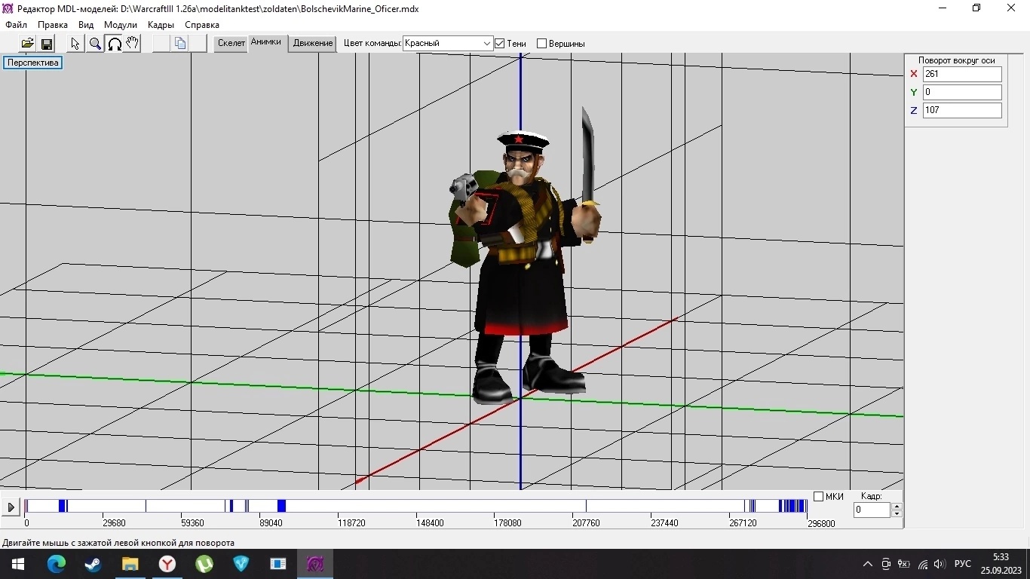The image size is (1030, 579).
Task: Open the blue window app on the taskbar
Action: 277,564
